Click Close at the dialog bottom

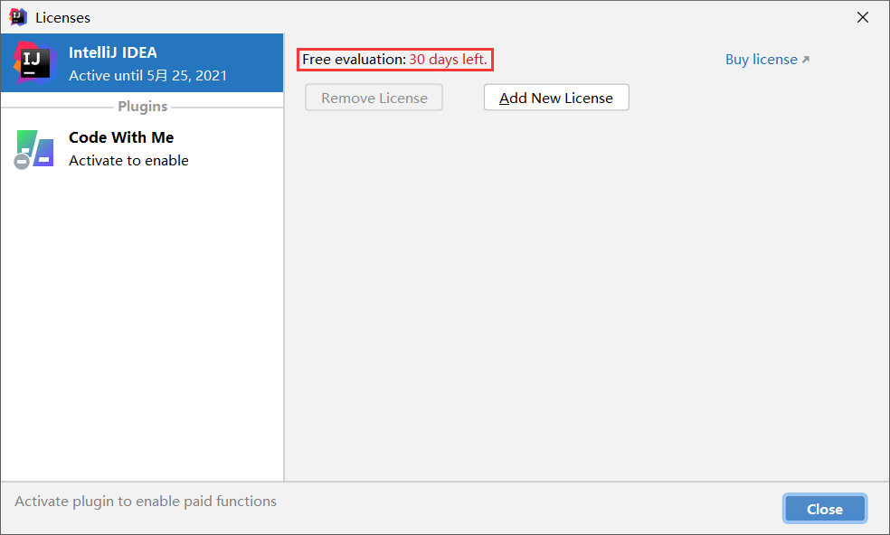(825, 509)
